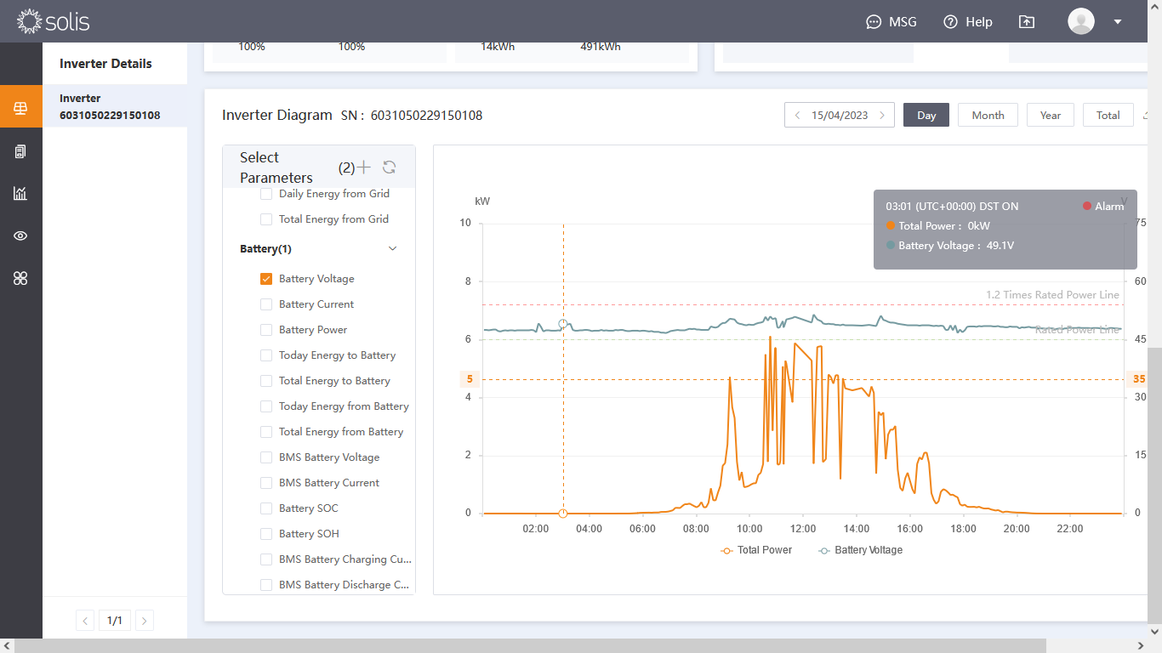This screenshot has width=1162, height=653.
Task: Click the 12:00 x-axis label
Action: pos(803,529)
